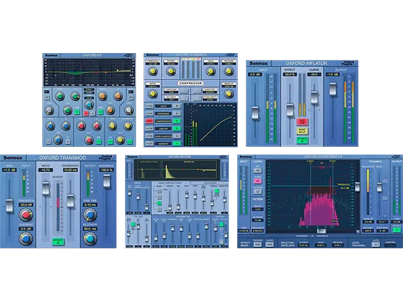Viewport: 403px width, 302px height.
Task: Open the Comp Type field in Oxford Dynamics
Action: 210,91
